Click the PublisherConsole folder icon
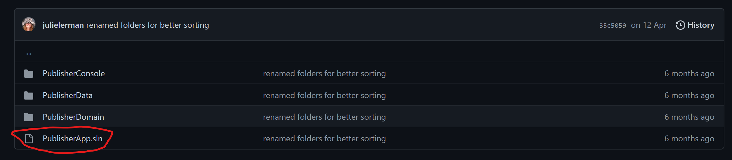The height and width of the screenshot is (160, 732). [x=29, y=74]
